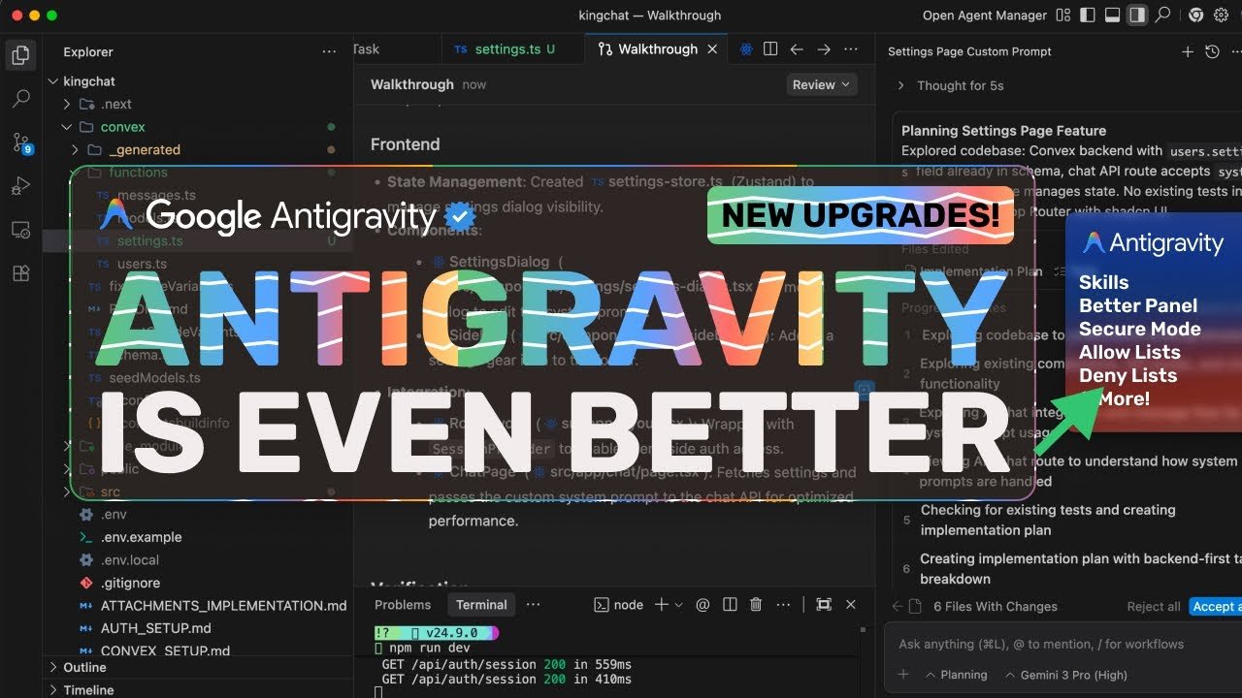Click the past conversations history icon
Screen dimensions: 1242x698
(x=1212, y=52)
